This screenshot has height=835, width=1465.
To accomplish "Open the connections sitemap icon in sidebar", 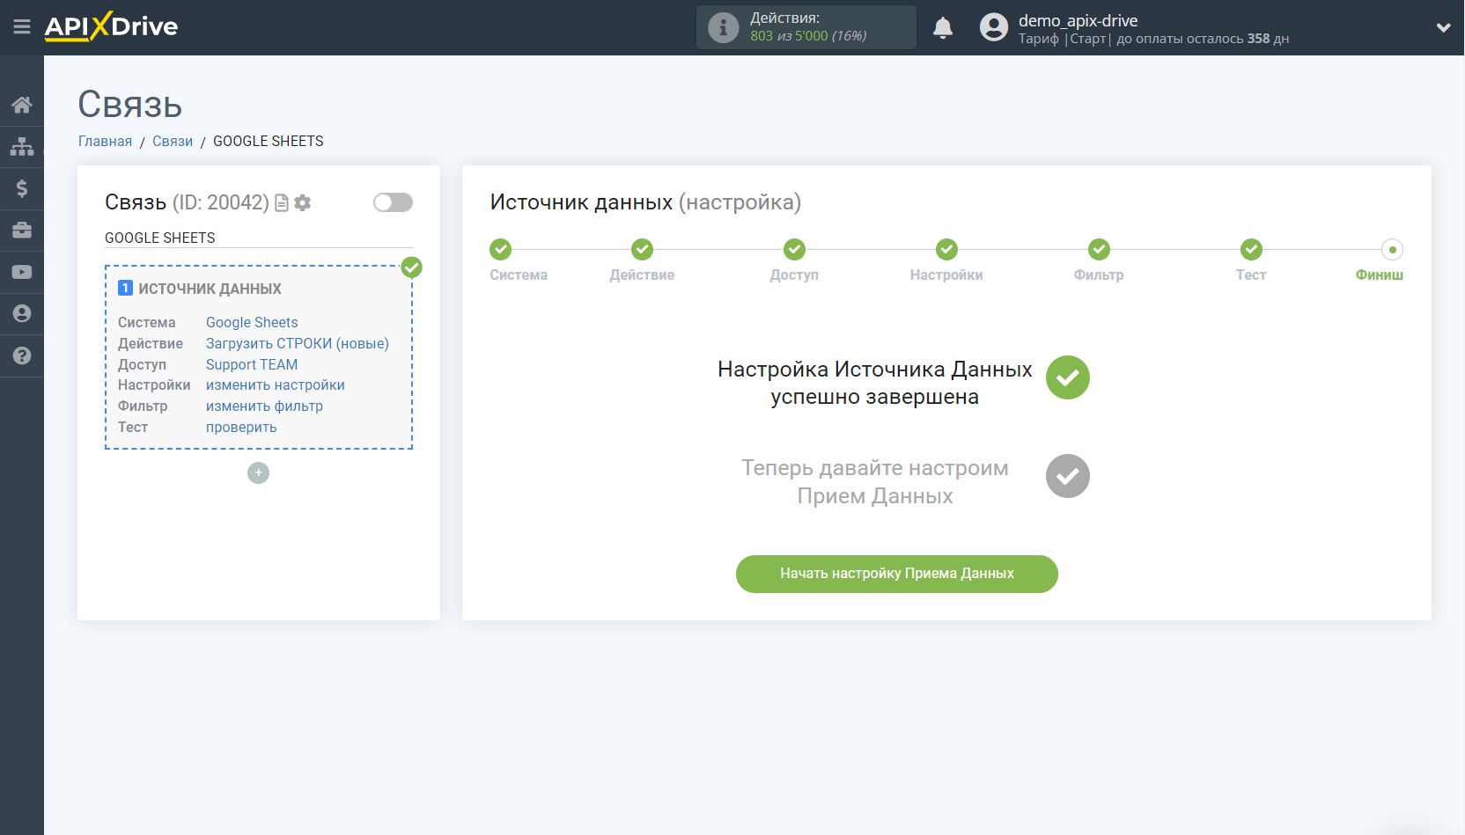I will coord(22,147).
